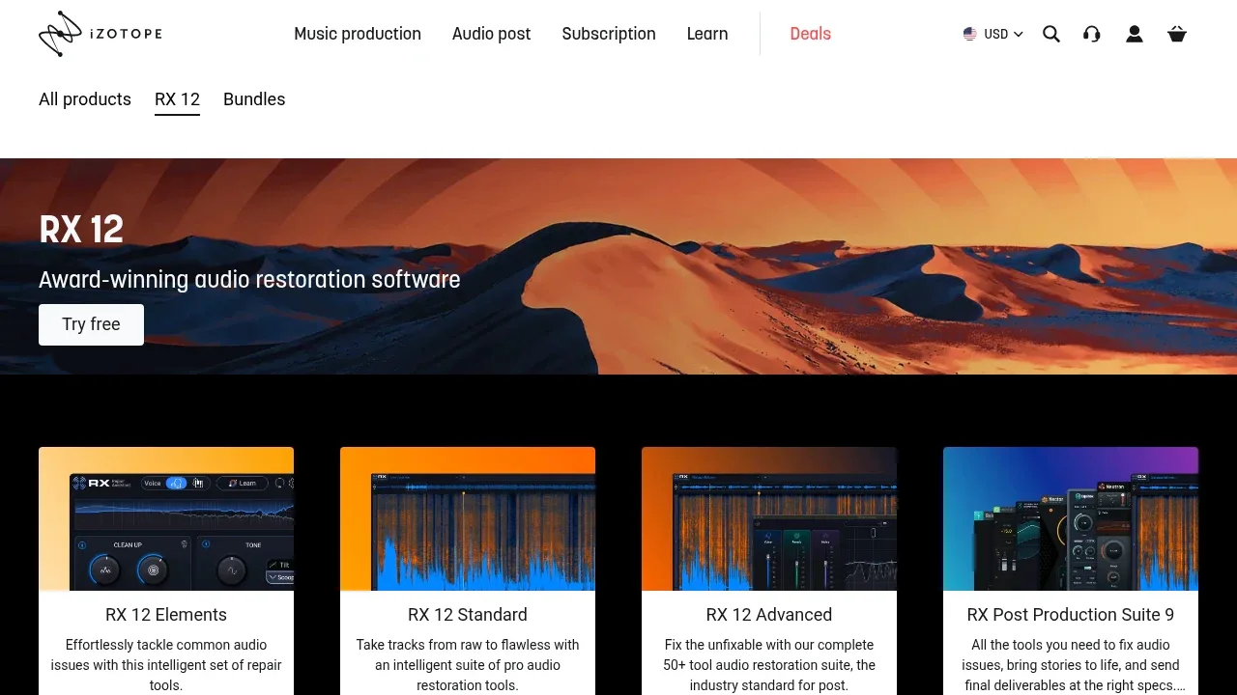Click the "Fix the unfixable" description text

pyautogui.click(x=769, y=665)
